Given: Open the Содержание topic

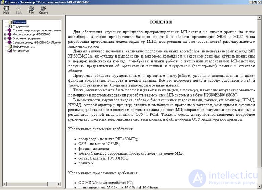Looking at the screenshot, I should coord(21,26).
